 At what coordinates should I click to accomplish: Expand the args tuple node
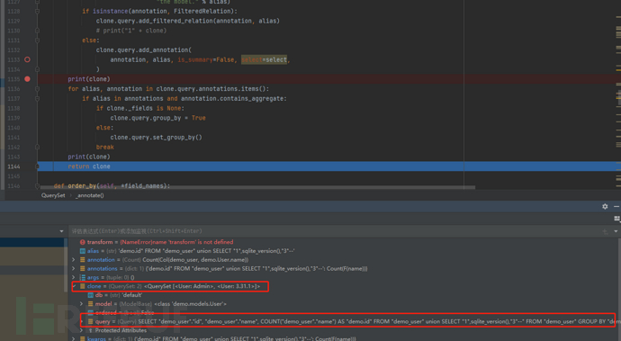click(74, 277)
